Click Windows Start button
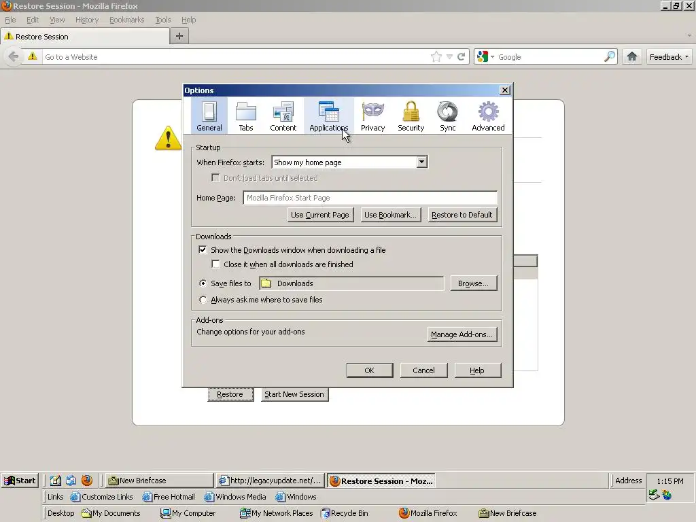This screenshot has width=696, height=522. click(20, 481)
